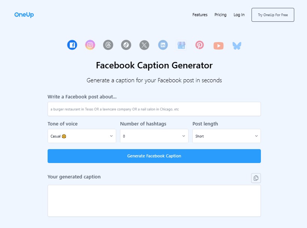Image resolution: width=307 pixels, height=228 pixels.
Task: Open the YouTube caption generator
Action: pyautogui.click(x=218, y=45)
